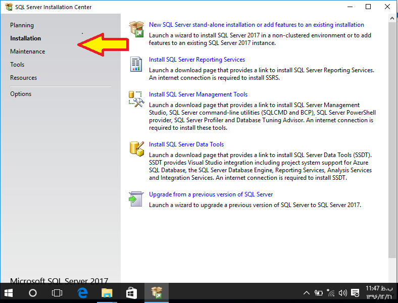Select Maintenance in the left sidebar

coord(27,52)
